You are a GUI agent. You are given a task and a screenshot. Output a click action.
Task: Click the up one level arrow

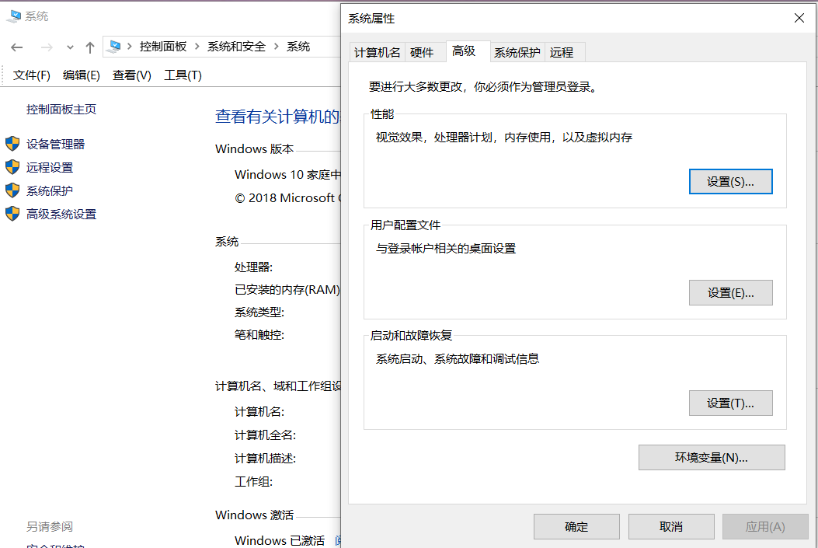tap(90, 47)
